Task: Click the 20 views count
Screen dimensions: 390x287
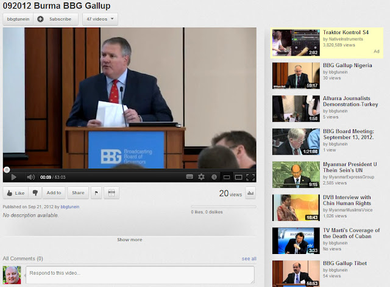Action: pyautogui.click(x=230, y=194)
